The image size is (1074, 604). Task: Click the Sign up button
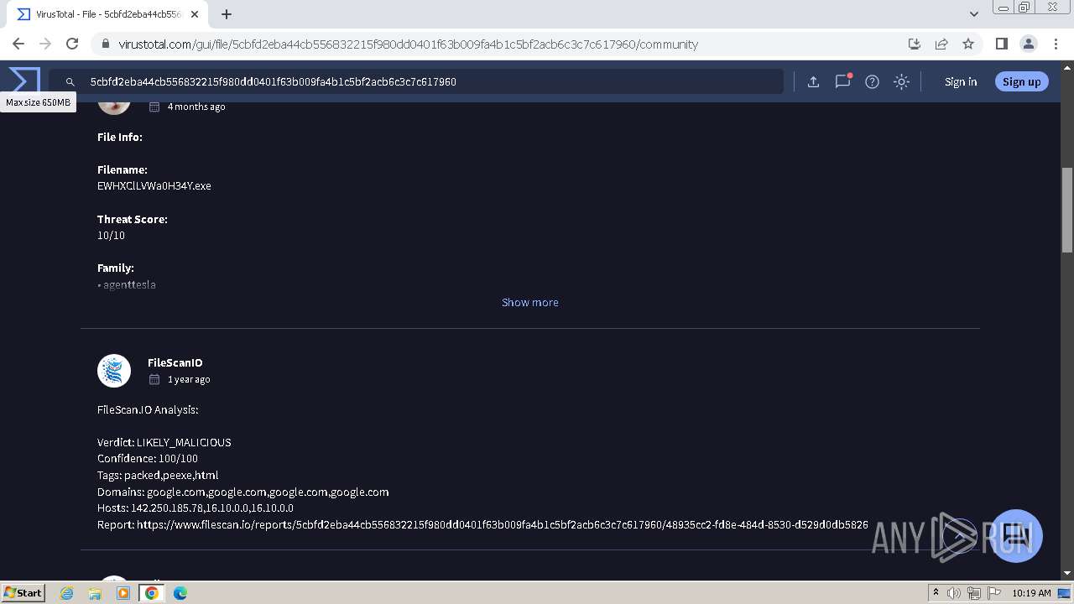(x=1021, y=81)
